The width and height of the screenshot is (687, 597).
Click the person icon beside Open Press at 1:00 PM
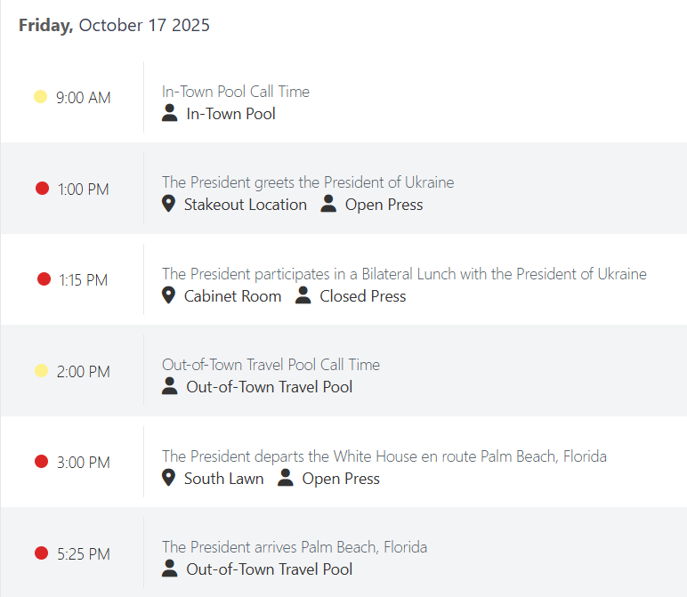(x=328, y=205)
